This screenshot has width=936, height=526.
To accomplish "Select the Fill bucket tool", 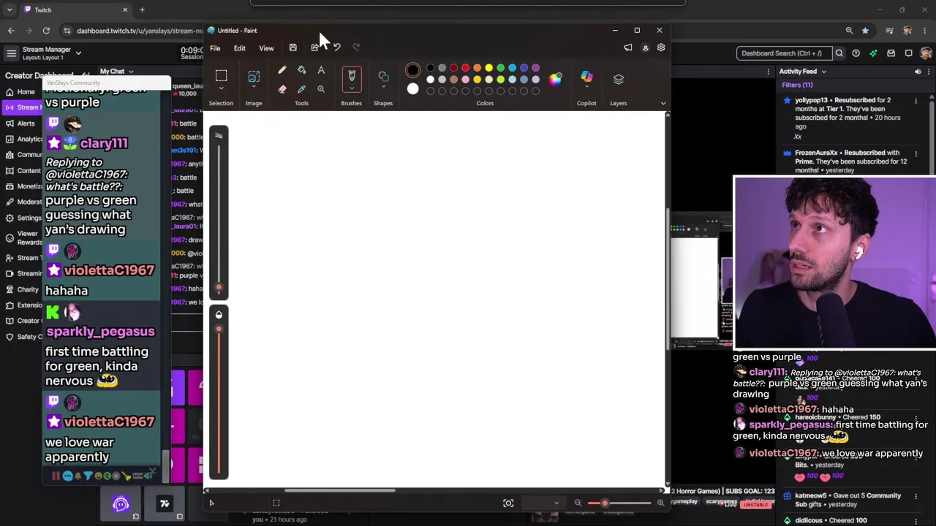I will (x=301, y=71).
